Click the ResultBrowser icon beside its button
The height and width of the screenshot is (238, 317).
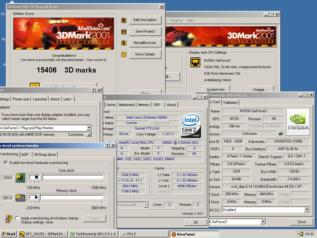[x=124, y=43]
